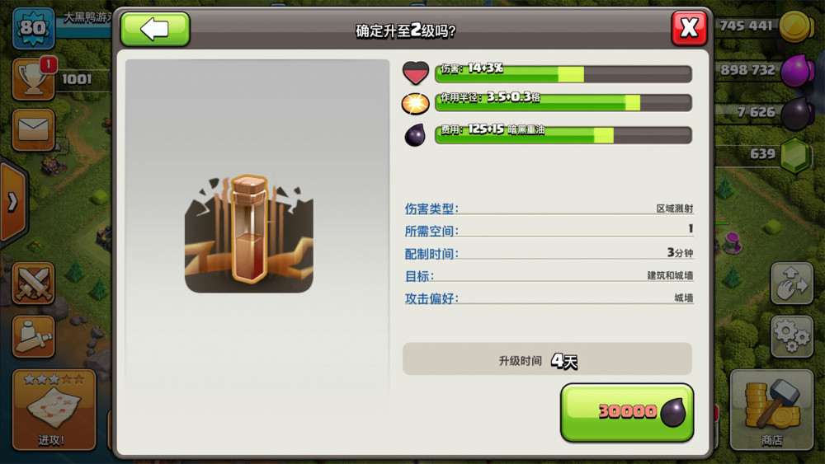Click the green gems counter
Image resolution: width=825 pixels, height=464 pixels.
(766, 154)
